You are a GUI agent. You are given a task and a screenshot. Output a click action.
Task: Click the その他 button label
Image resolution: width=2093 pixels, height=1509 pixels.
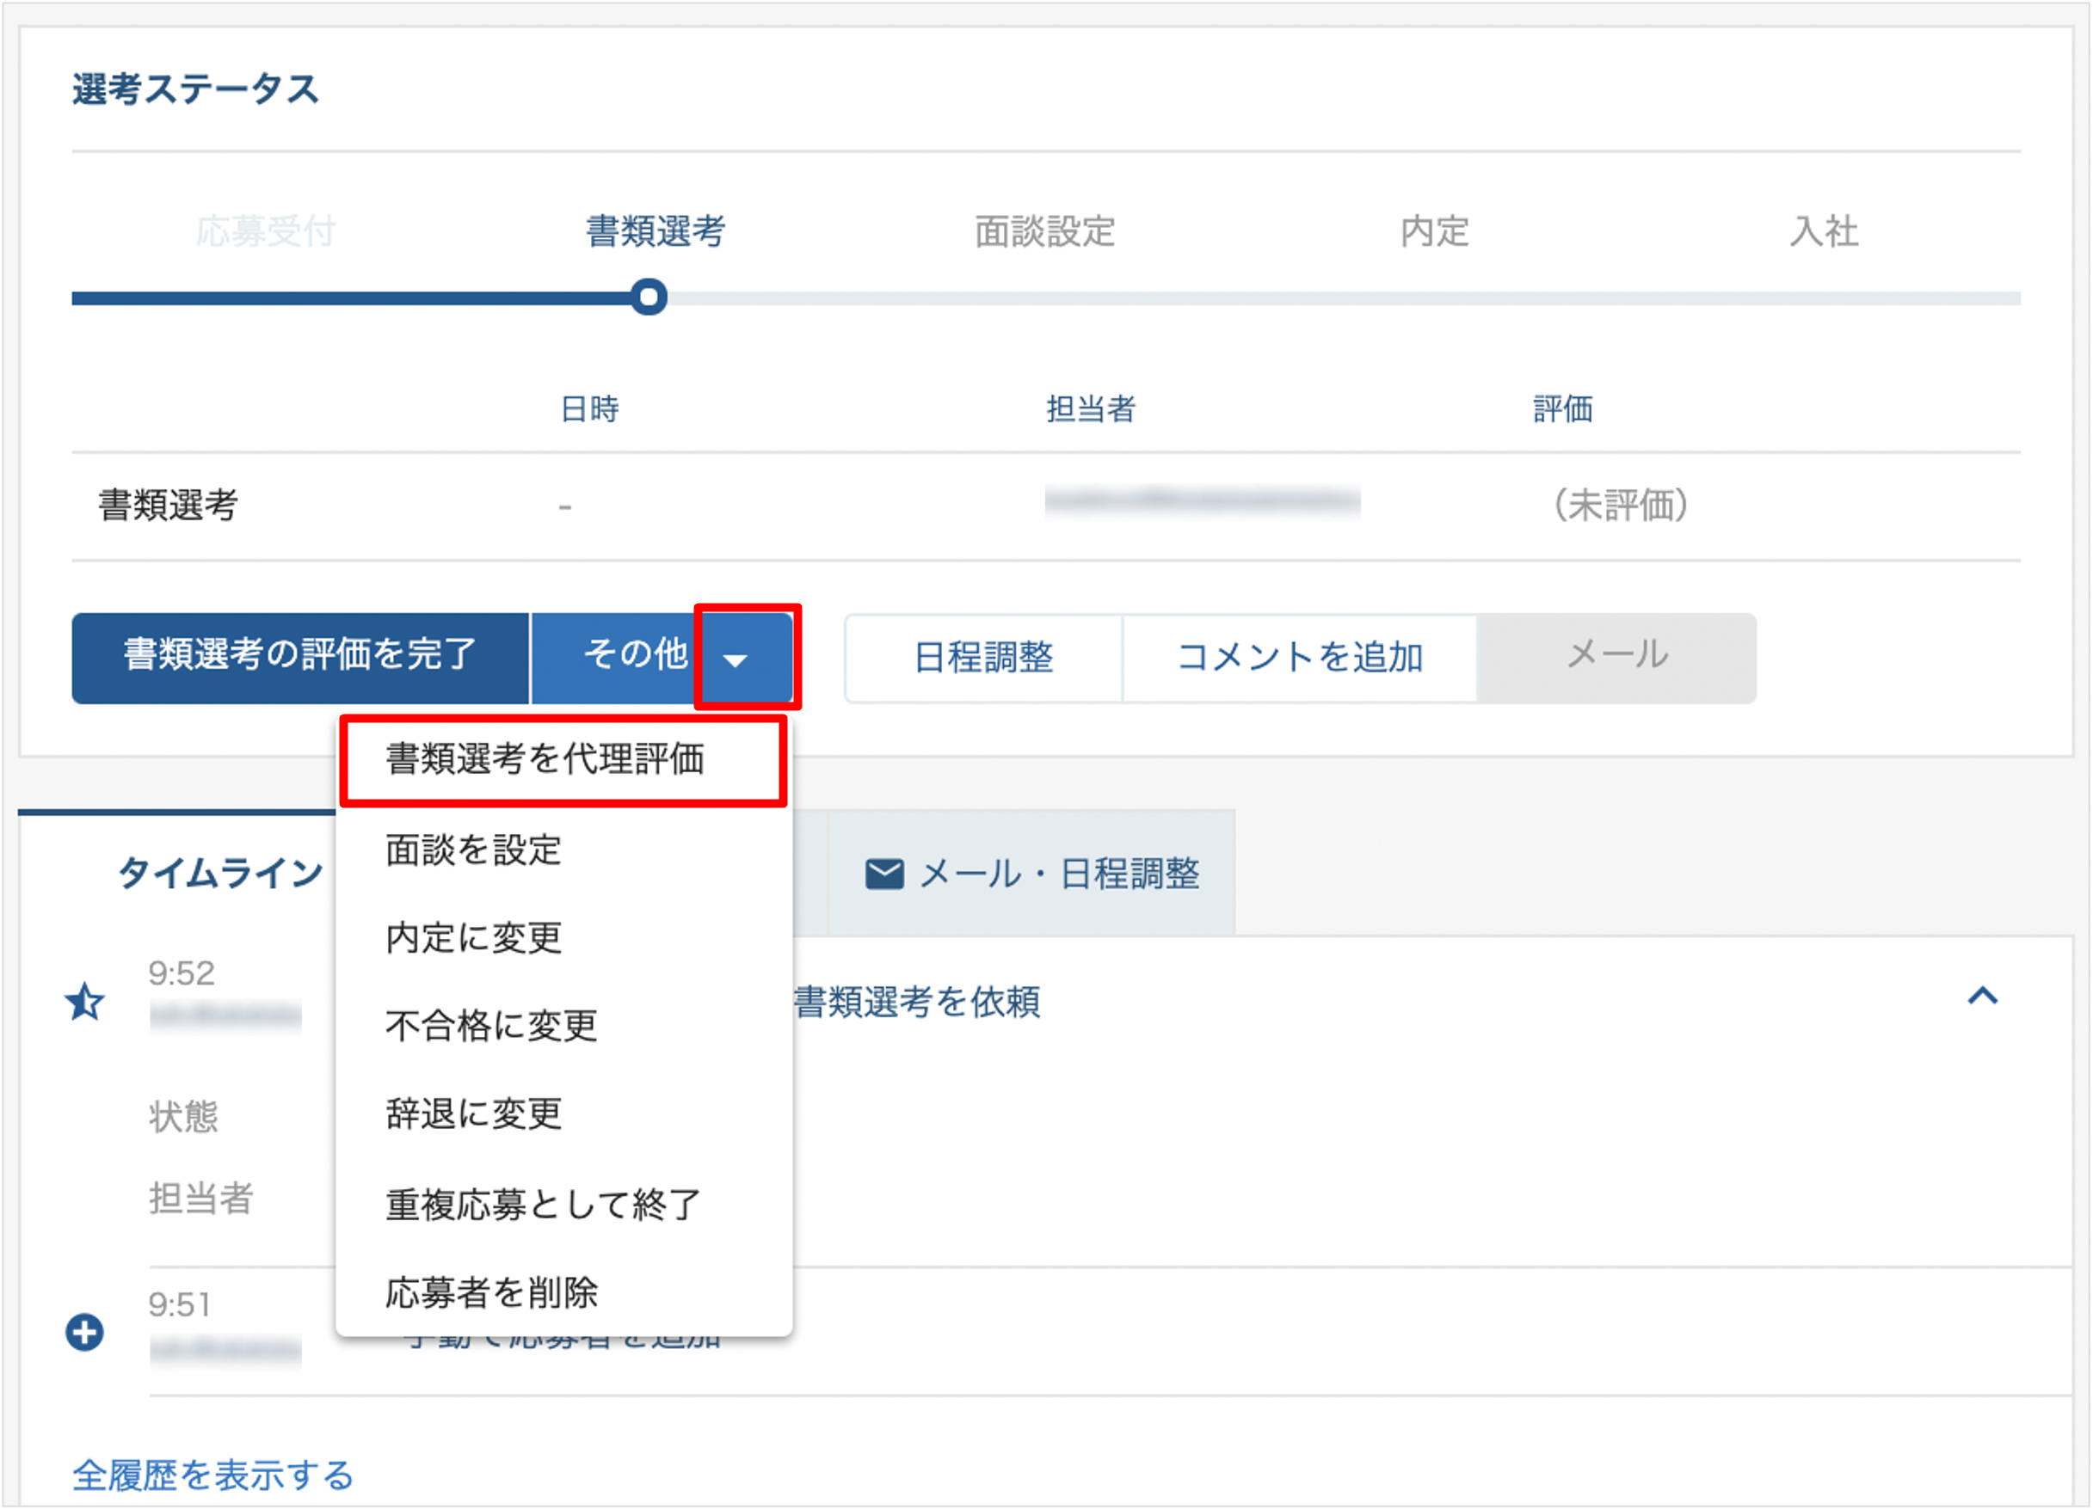coord(635,654)
